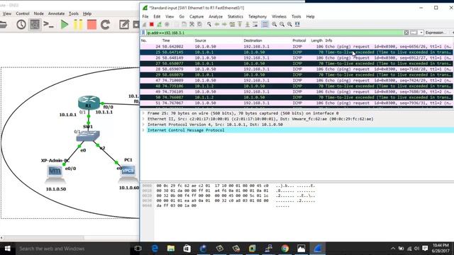This screenshot has height=255, width=454.
Task: Open the GNS3 Annotate menu
Action: tap(56, 13)
